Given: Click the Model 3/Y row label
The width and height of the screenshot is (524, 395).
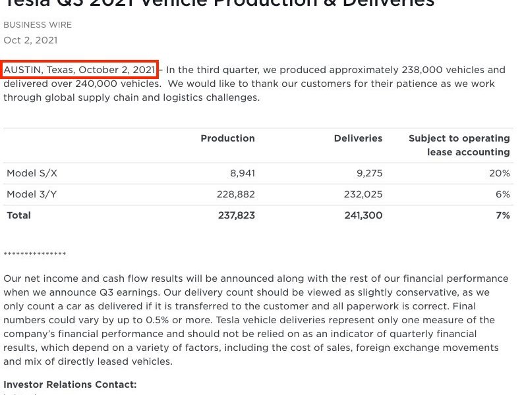Looking at the screenshot, I should pos(32,194).
